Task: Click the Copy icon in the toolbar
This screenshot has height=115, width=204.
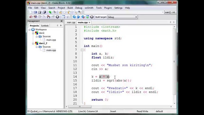Action: (x=65, y=12)
